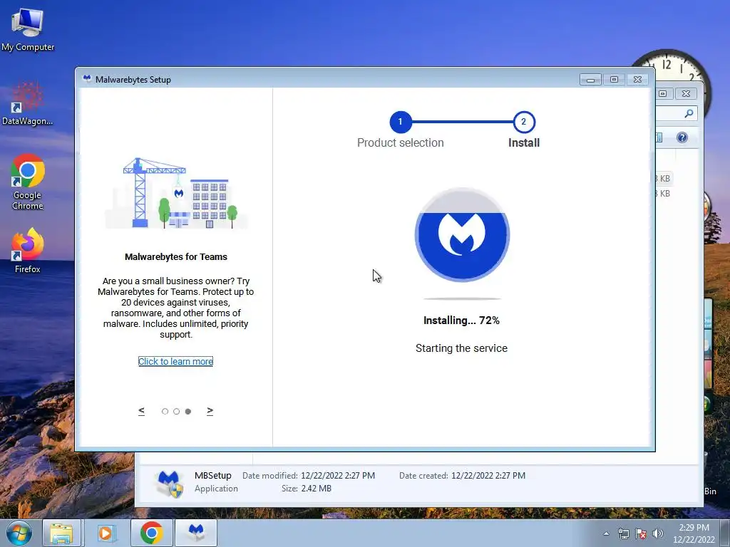The image size is (730, 547).
Task: Click the large Malwarebytes progress logo
Action: tap(462, 234)
